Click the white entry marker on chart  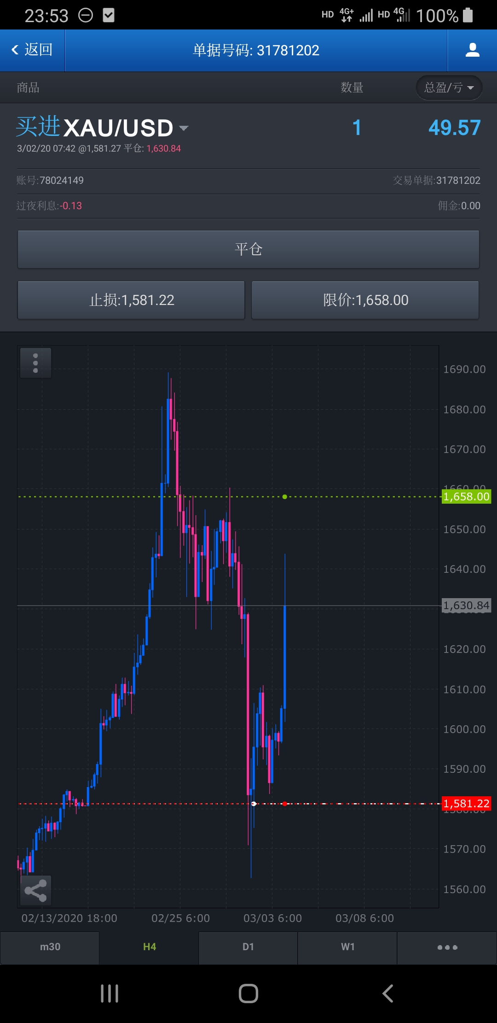[254, 804]
